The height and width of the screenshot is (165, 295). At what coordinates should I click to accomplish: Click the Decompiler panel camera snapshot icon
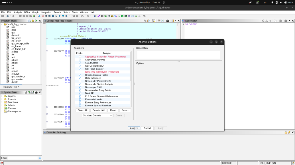[x=286, y=21]
